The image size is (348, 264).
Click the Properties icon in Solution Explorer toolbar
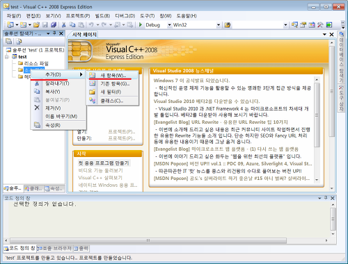9,42
